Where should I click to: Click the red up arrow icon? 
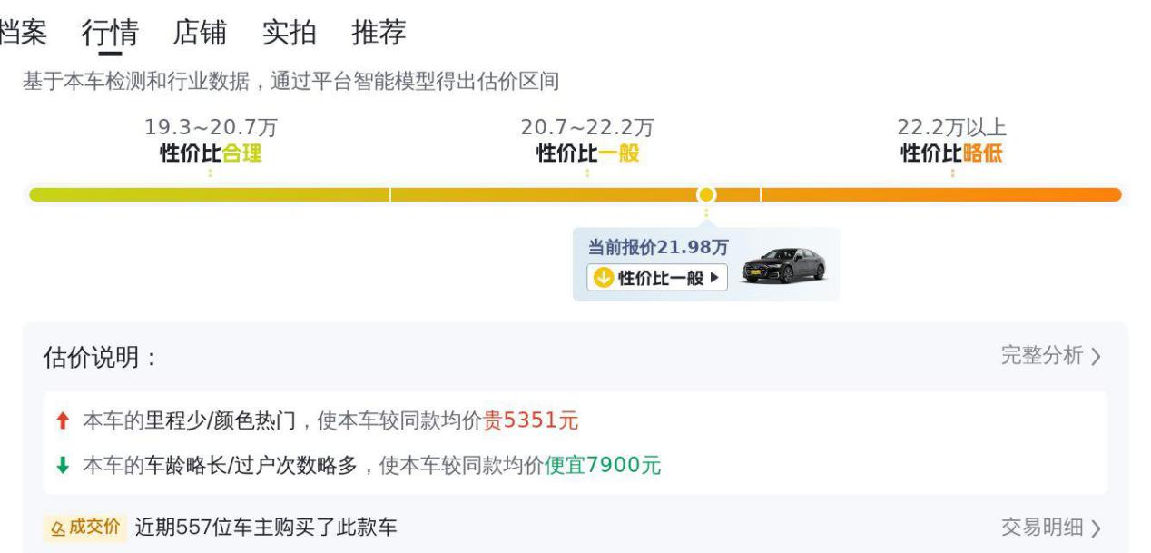(x=62, y=420)
